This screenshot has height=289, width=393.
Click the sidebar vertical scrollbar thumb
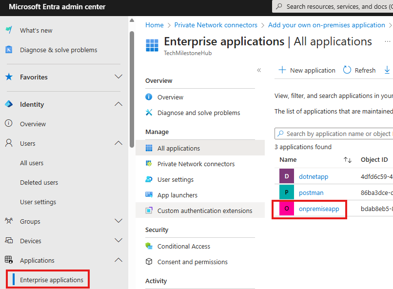pyautogui.click(x=132, y=89)
